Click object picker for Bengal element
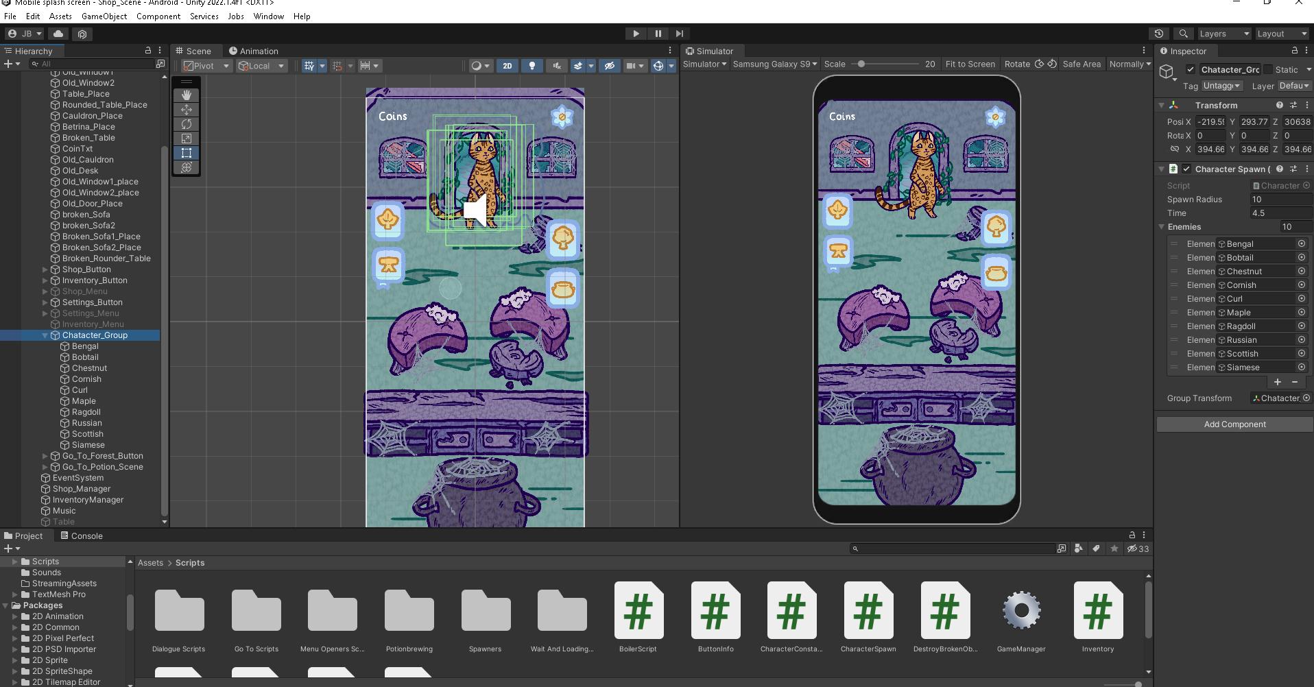1314x687 pixels. 1301,244
